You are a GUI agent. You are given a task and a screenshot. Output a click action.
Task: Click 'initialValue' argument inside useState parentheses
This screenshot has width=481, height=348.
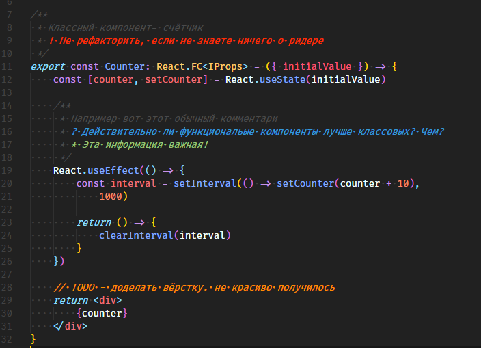pyautogui.click(x=346, y=79)
